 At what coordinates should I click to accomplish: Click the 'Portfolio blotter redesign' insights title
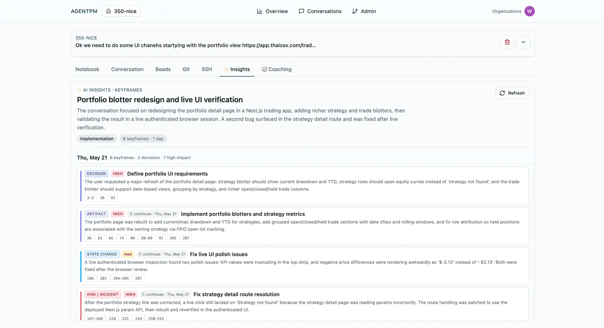tap(160, 100)
